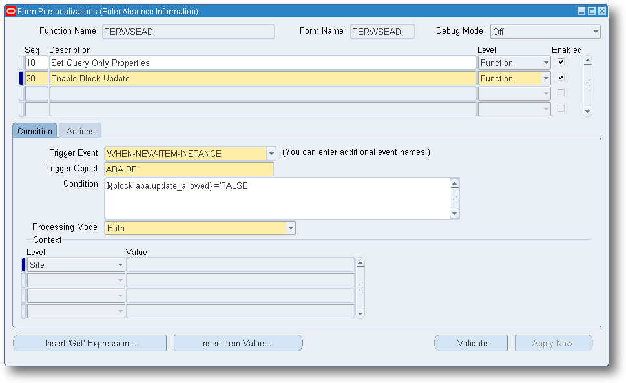Click the Oracle logo icon in title bar
Screen dimensions: 626x383
coord(11,11)
